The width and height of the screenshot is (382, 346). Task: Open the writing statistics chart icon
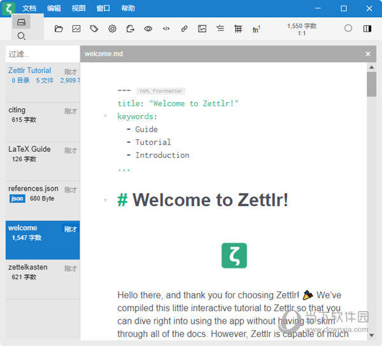pyautogui.click(x=76, y=29)
